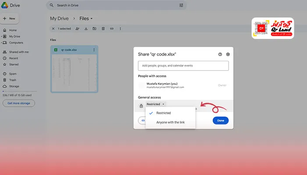The width and height of the screenshot is (307, 175).
Task: Click the Add people, groups input field
Action: tap(183, 66)
